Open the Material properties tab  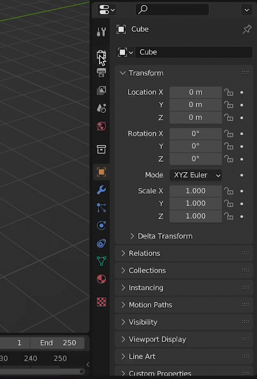point(101,279)
